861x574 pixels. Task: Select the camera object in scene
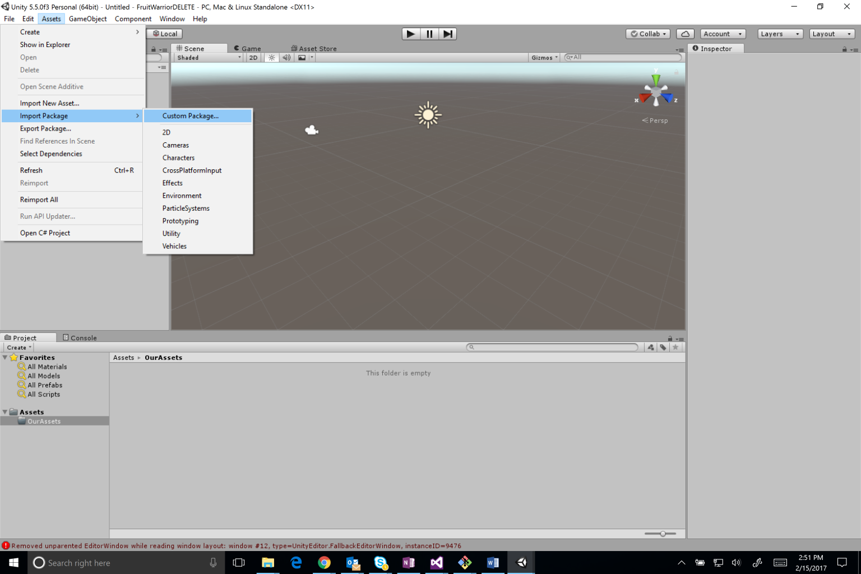point(312,131)
